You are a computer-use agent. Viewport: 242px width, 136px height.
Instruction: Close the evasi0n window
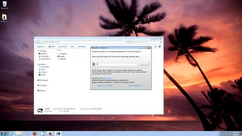(x=149, y=48)
